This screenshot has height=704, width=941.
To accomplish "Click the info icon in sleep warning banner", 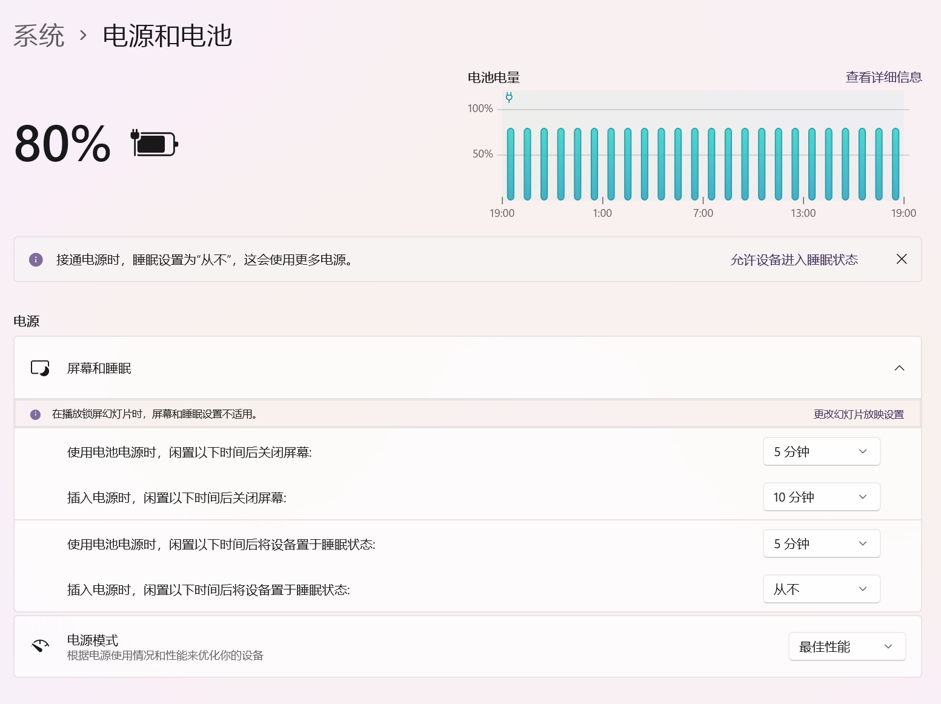I will click(36, 260).
